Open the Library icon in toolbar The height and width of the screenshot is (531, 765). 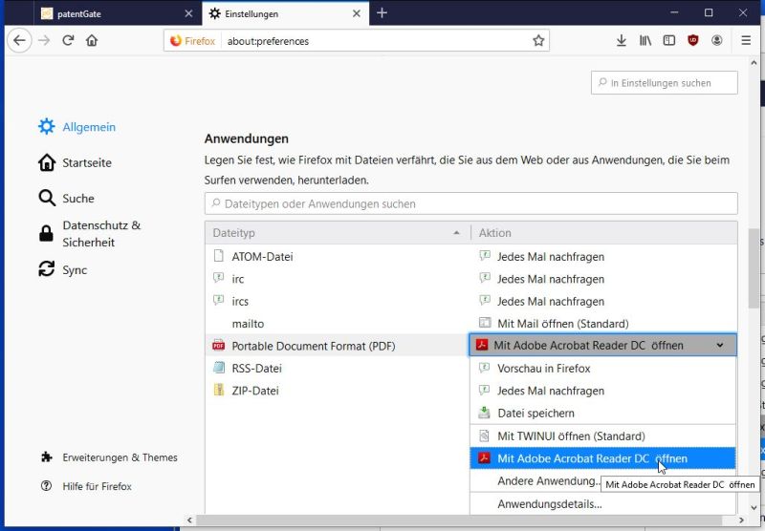point(645,40)
